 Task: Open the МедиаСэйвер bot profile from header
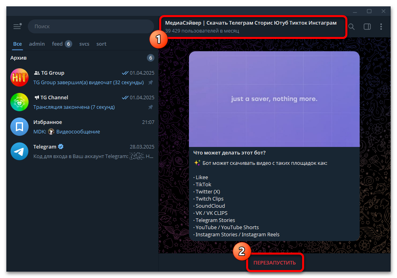coord(253,27)
